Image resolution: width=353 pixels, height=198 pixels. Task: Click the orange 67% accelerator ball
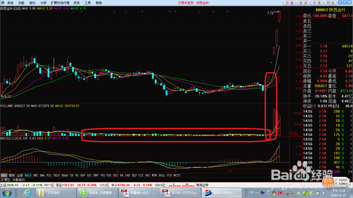(328, 181)
